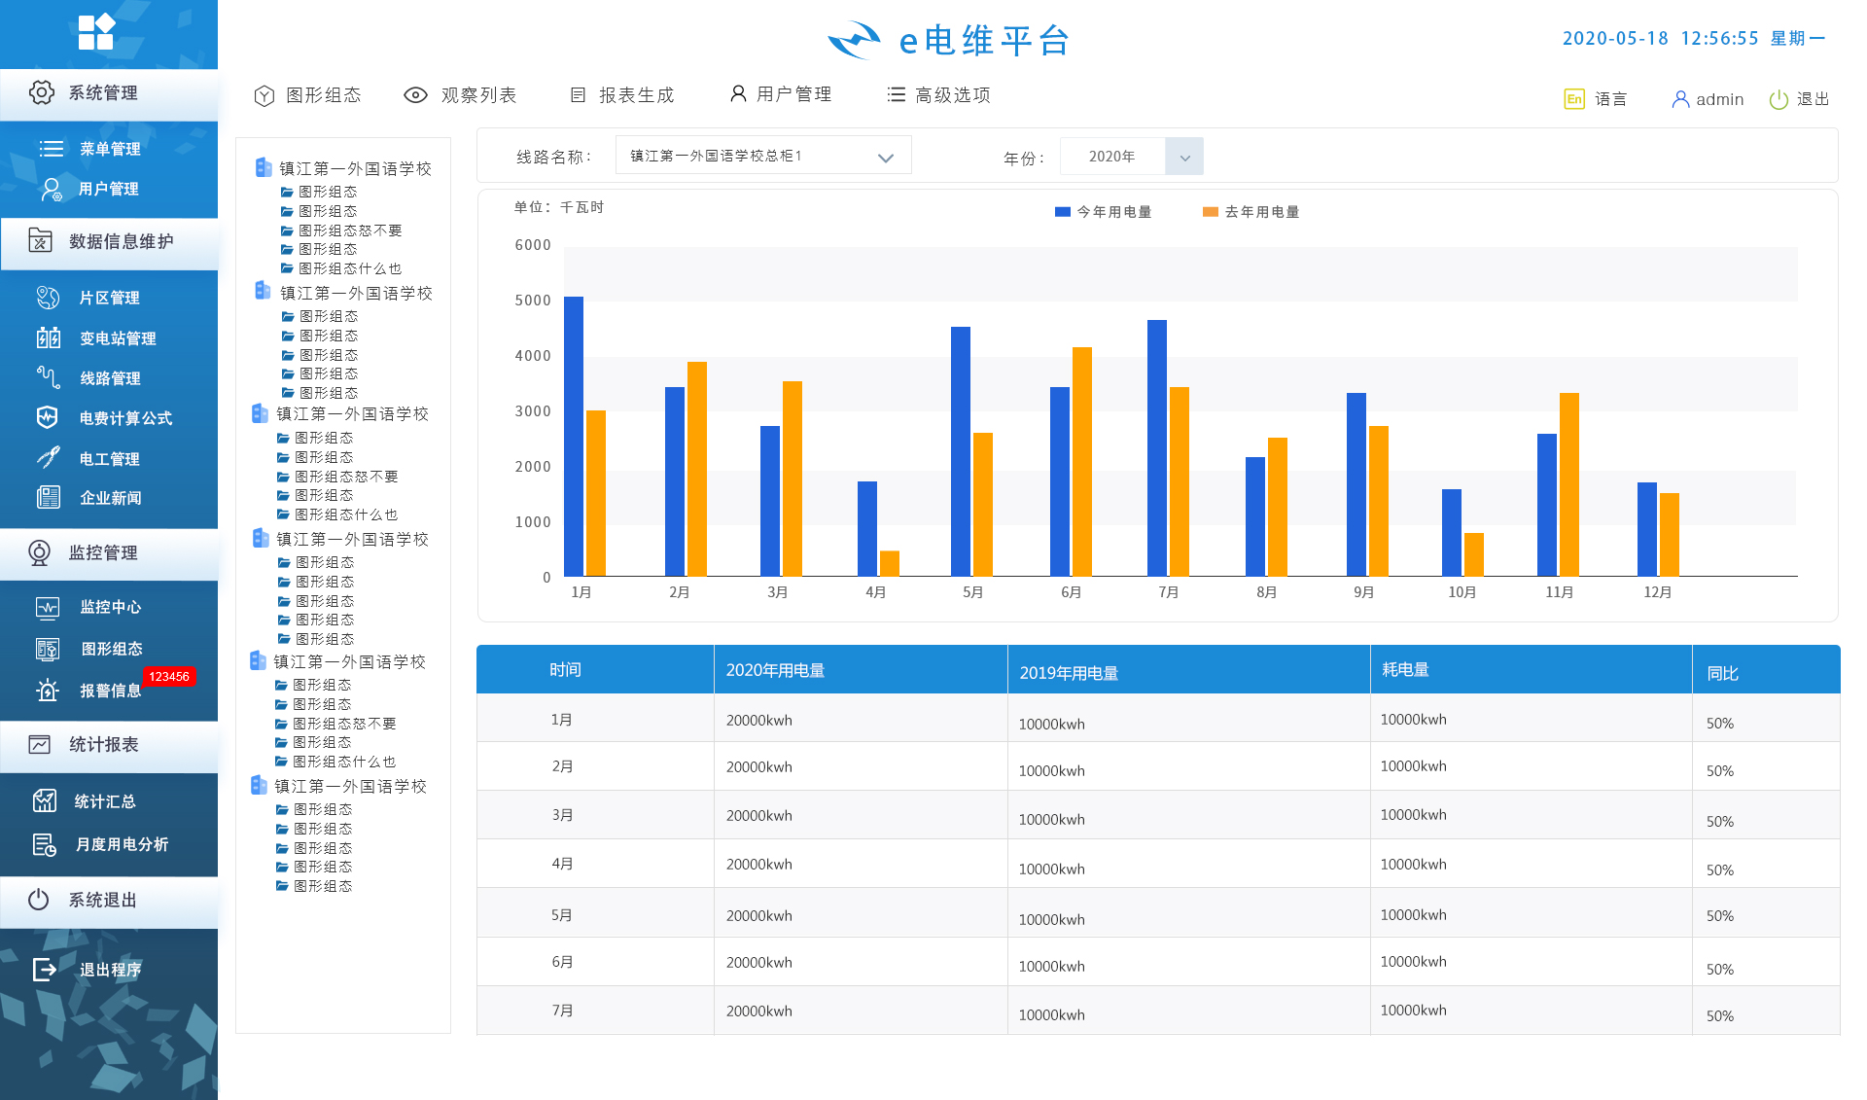Click the 变电站管理 substation icon
Viewport: 1867px width, 1100px height.
point(48,337)
